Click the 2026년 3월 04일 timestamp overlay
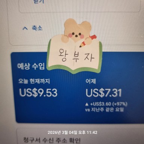Screen dimensions: 144x144 (x=72, y=132)
